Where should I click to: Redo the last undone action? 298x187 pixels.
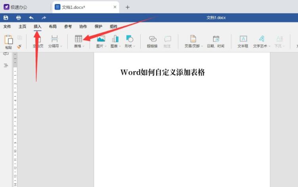coord(44,18)
